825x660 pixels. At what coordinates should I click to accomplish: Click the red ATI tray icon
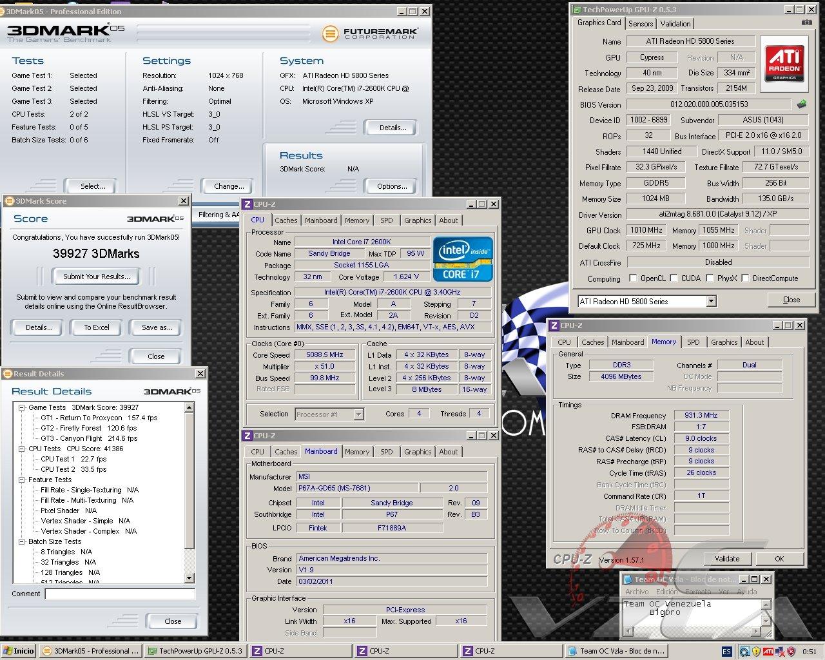[768, 652]
